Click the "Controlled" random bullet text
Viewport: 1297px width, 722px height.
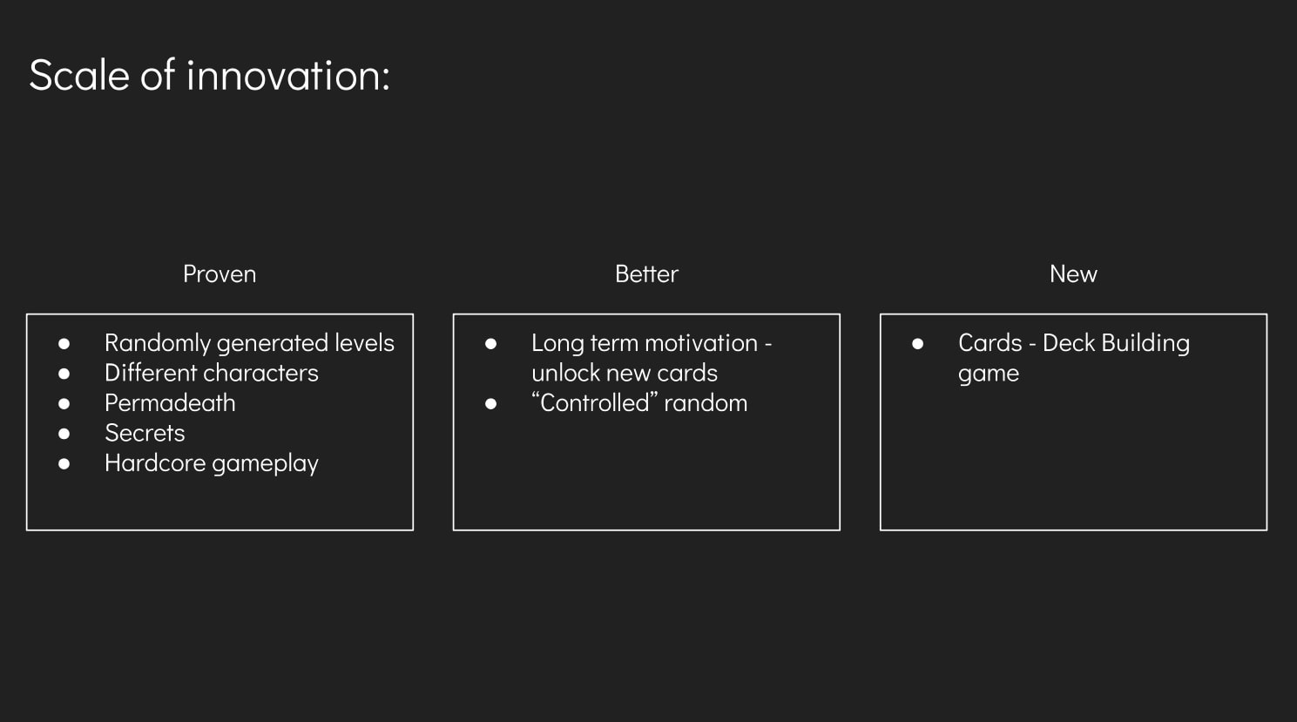639,403
